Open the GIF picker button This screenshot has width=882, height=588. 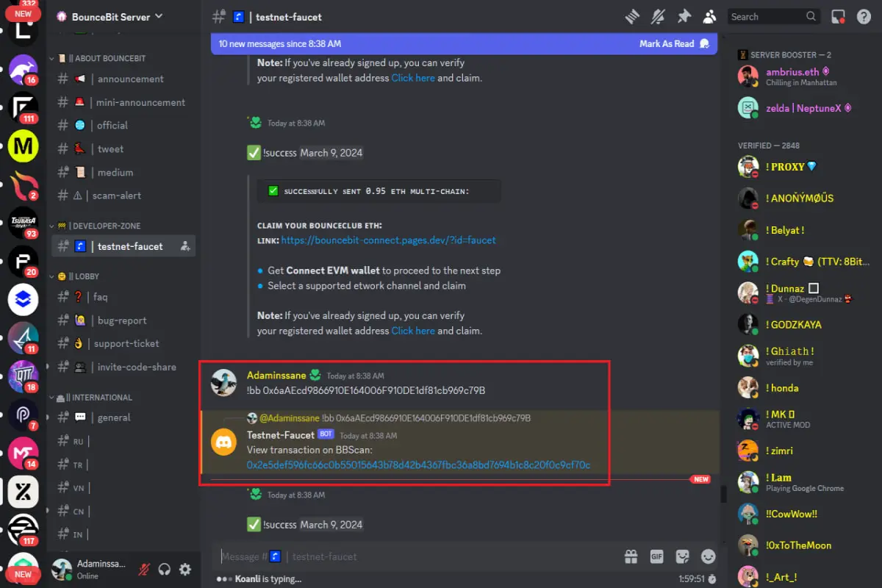(656, 556)
